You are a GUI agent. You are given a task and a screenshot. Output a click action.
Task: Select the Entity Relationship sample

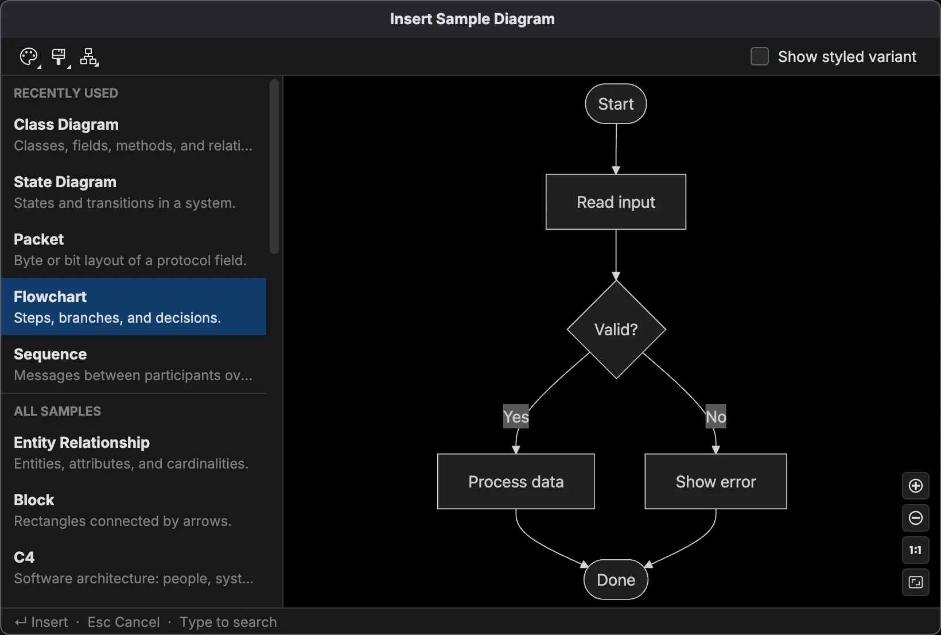click(x=134, y=452)
